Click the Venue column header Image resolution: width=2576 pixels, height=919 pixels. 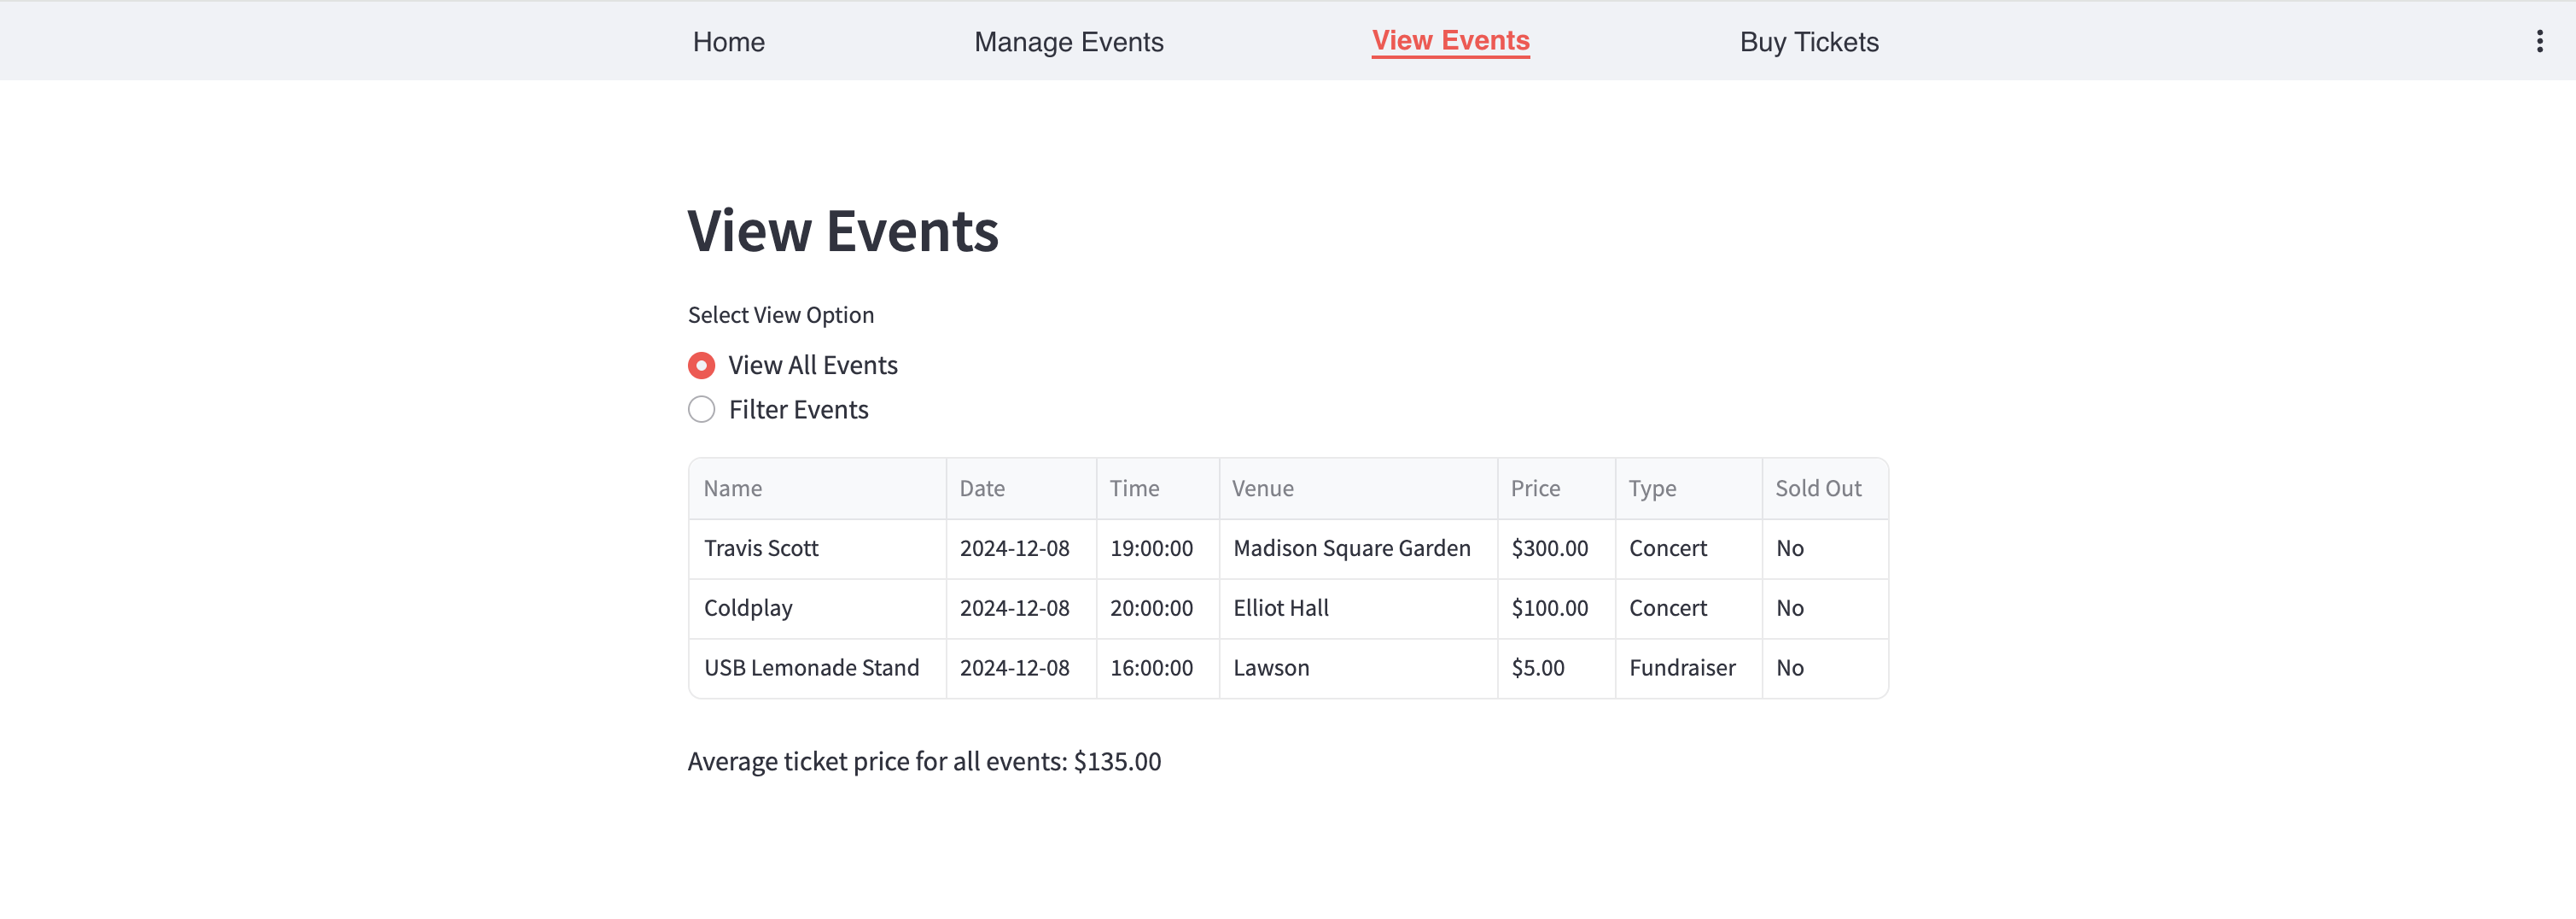[x=1358, y=489]
